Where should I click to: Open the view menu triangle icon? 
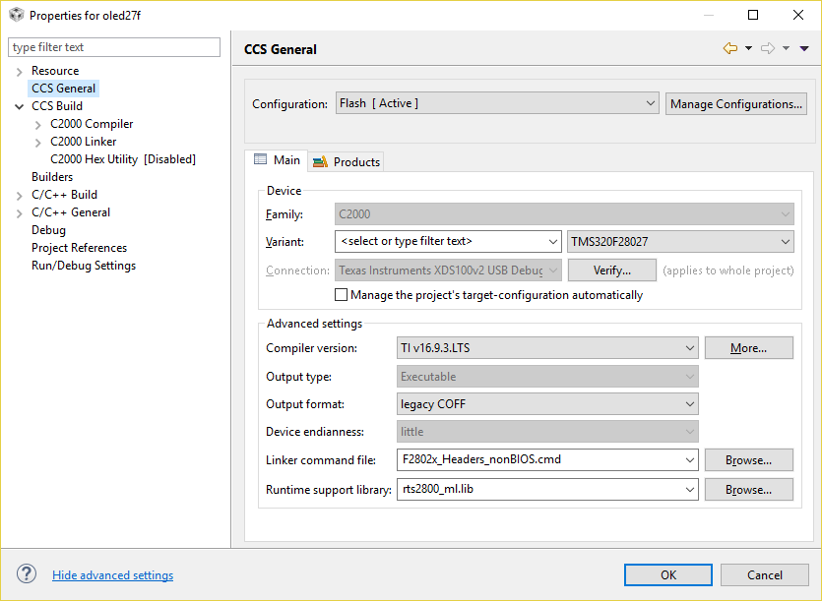[804, 48]
